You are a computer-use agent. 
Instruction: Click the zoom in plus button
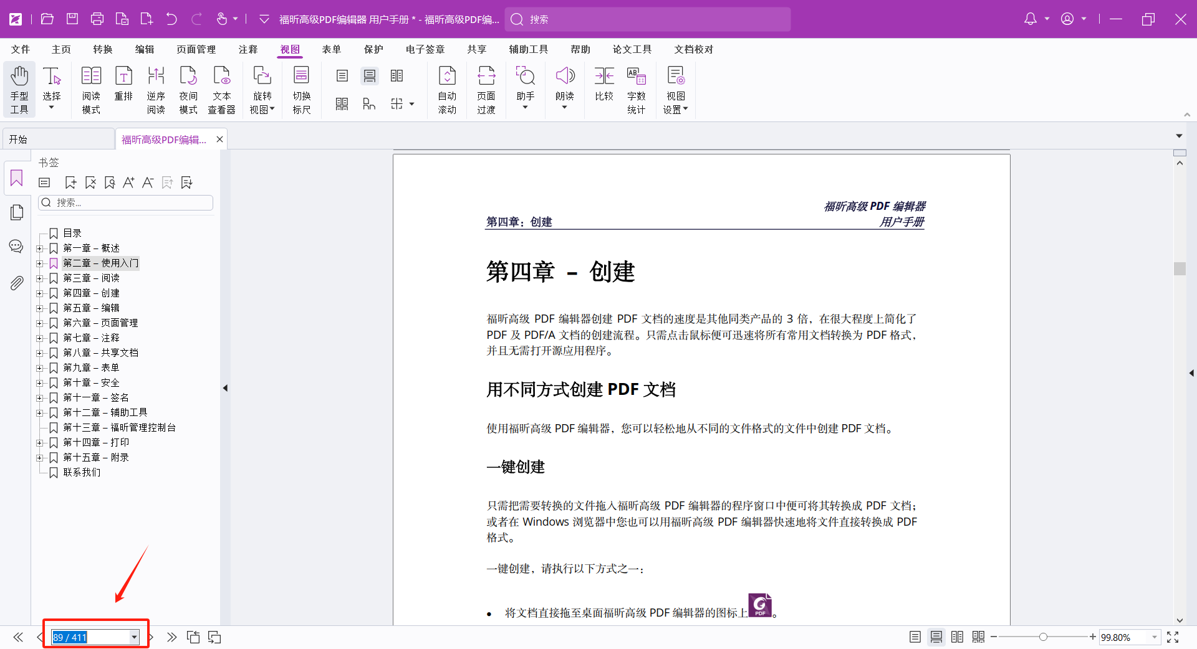(1092, 637)
